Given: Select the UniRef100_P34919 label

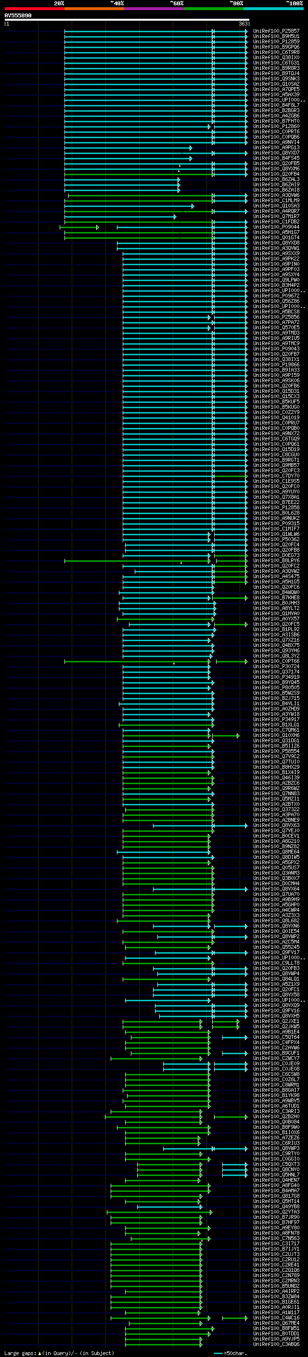Looking at the screenshot, I should point(276,677).
